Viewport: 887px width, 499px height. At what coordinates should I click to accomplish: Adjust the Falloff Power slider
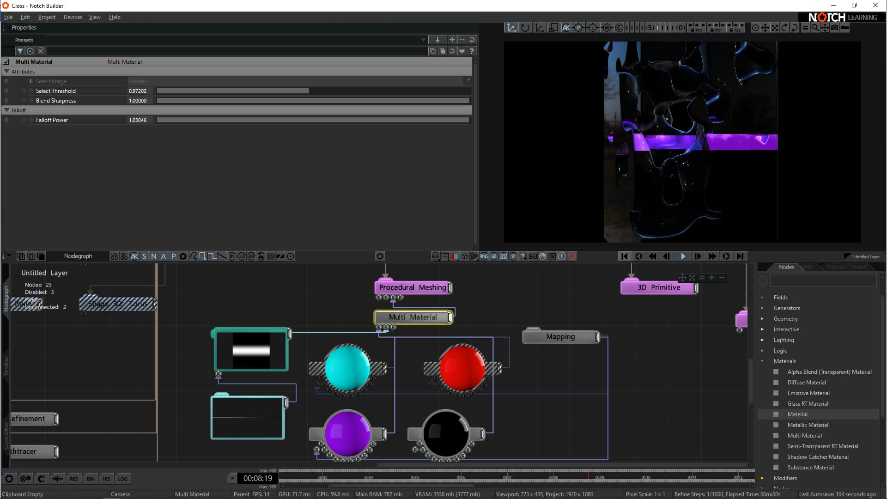click(x=313, y=120)
